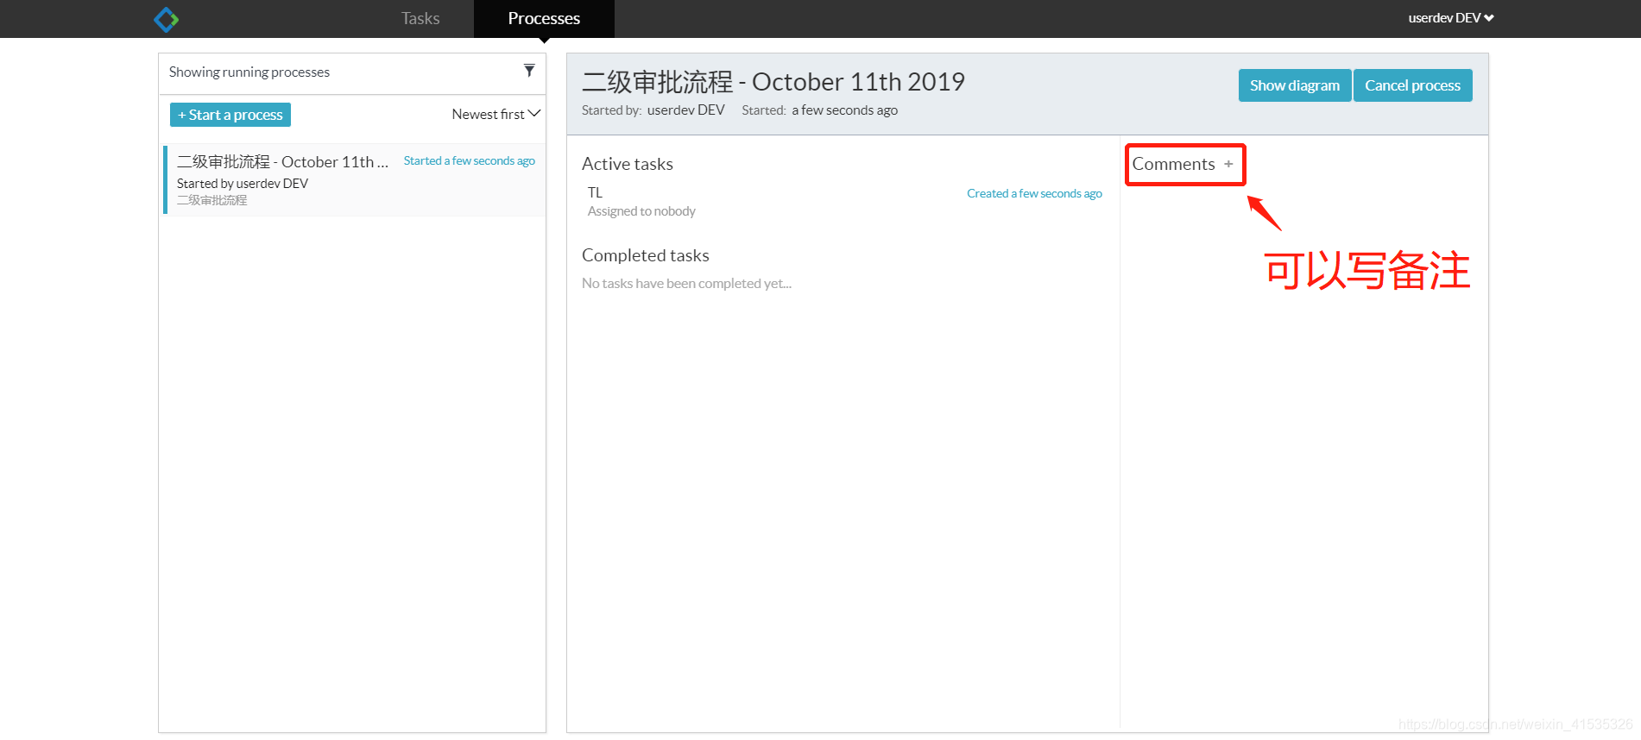Click 'Started a few seconds ago' text
This screenshot has width=1641, height=740.
click(470, 160)
